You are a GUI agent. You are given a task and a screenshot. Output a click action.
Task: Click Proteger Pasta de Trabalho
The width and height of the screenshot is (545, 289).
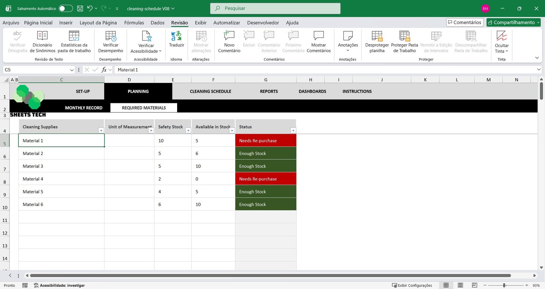click(404, 36)
